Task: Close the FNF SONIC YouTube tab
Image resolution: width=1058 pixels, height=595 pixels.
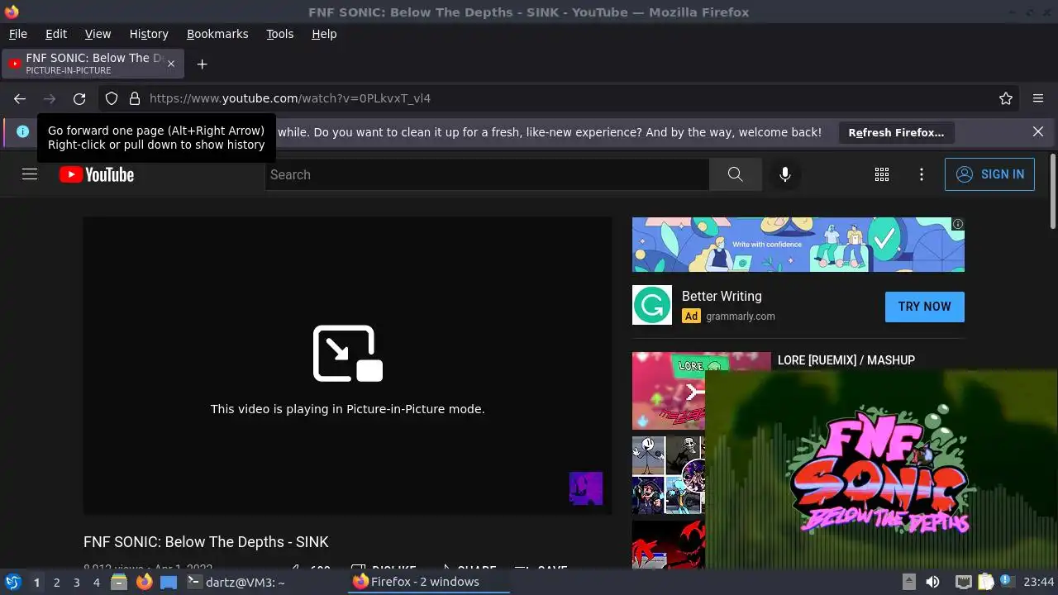Action: 171,64
